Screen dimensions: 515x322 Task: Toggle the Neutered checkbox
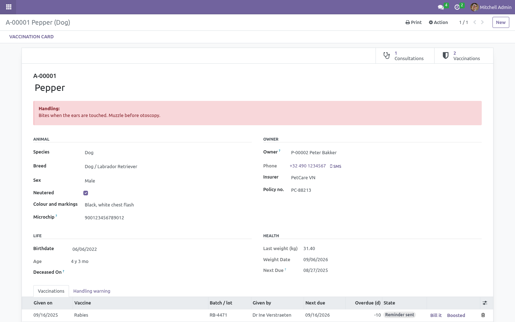click(x=86, y=193)
